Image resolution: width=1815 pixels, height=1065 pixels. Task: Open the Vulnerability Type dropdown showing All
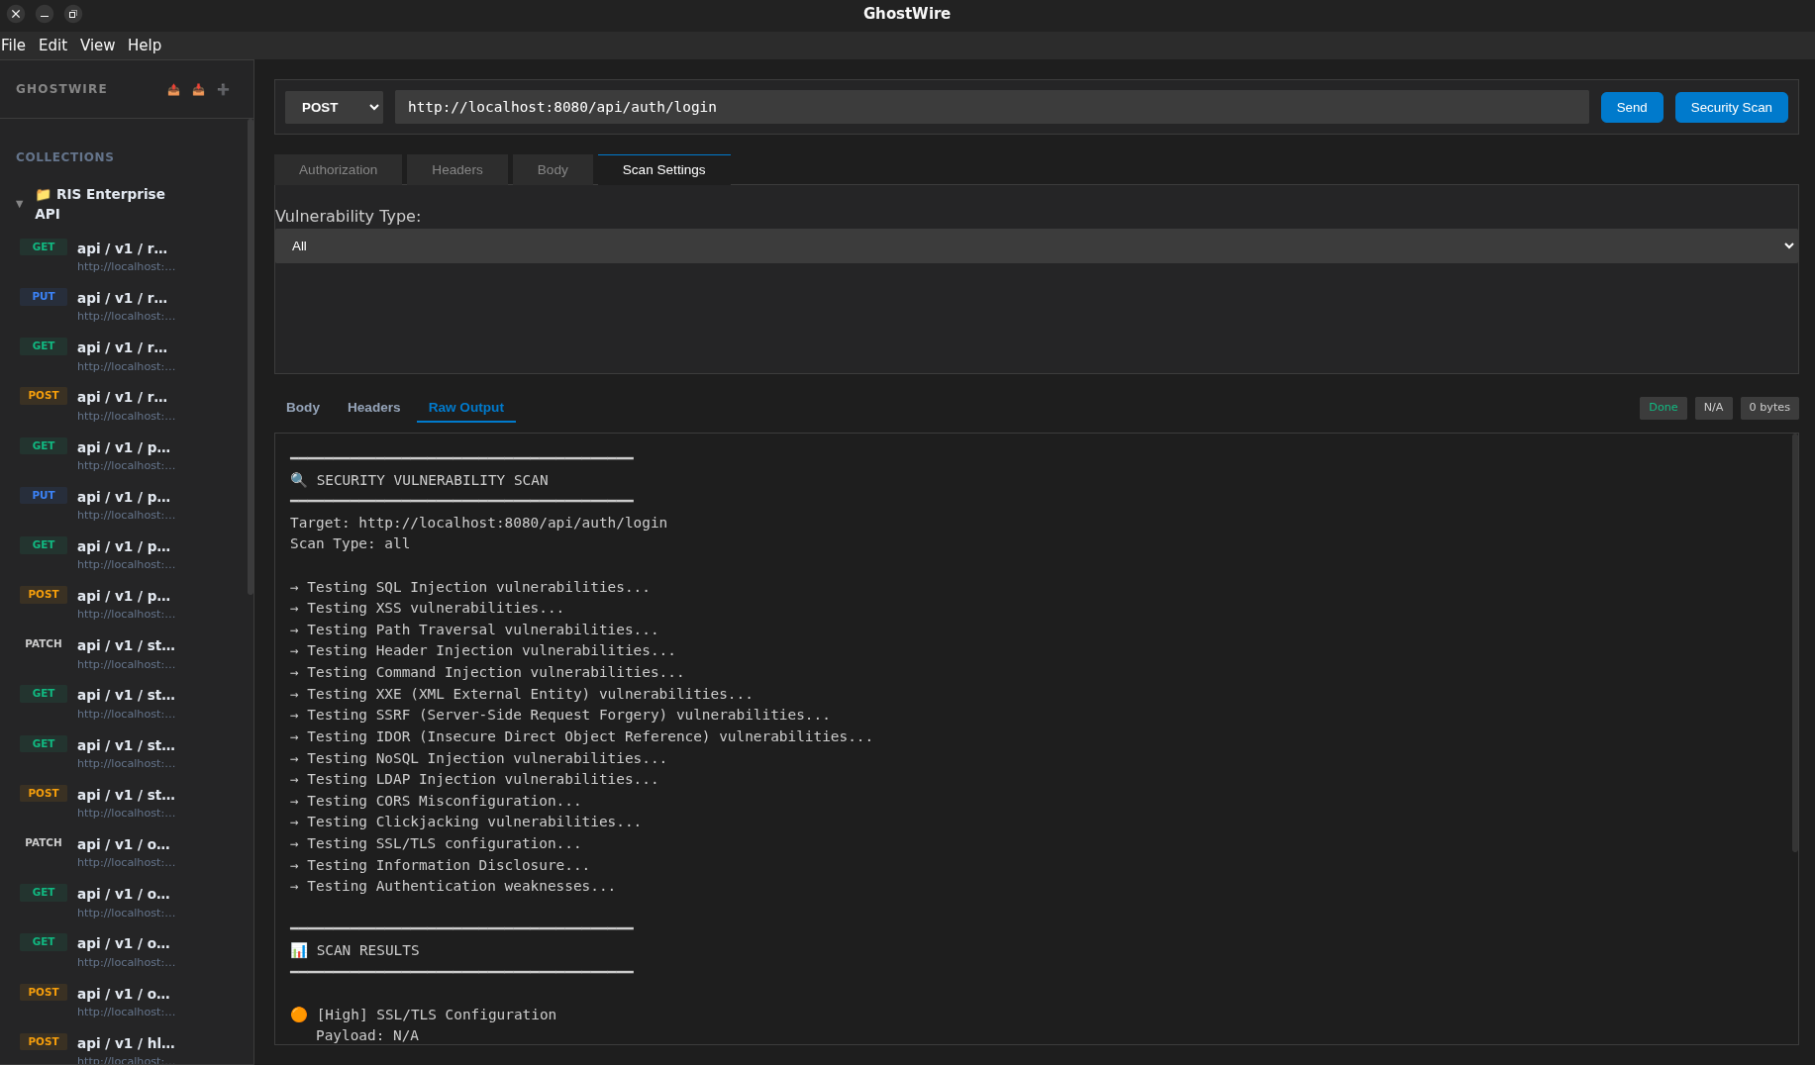coord(1036,246)
